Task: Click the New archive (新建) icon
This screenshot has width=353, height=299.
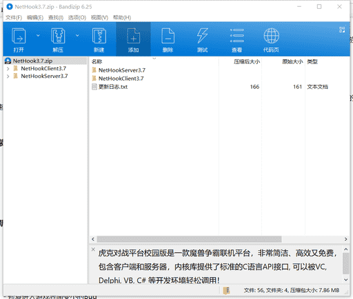Action: [99, 36]
